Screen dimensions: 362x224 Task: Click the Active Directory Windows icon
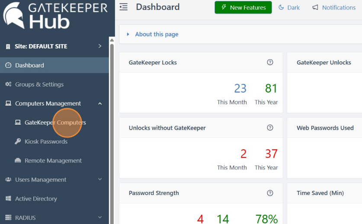click(x=8, y=198)
